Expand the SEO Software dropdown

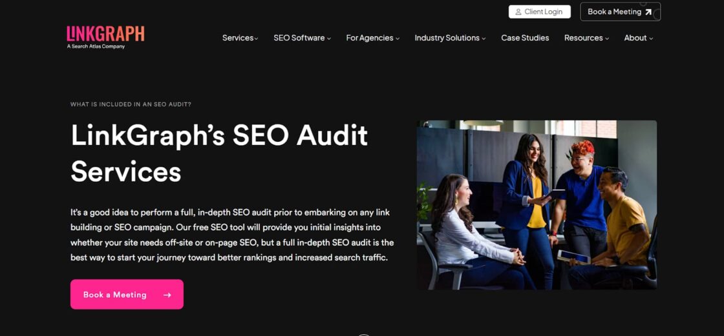click(x=302, y=38)
